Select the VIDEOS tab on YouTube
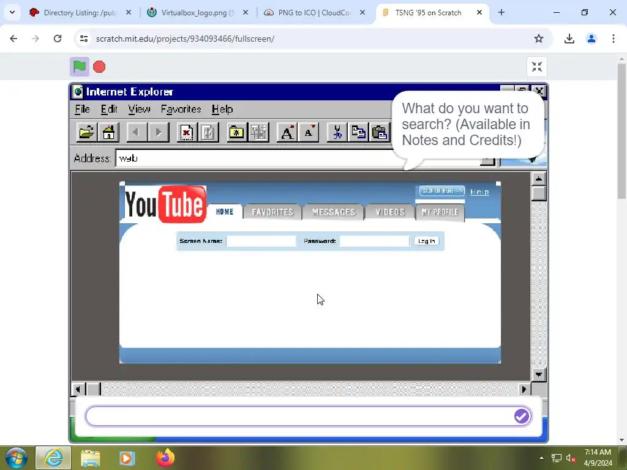The image size is (627, 470). point(390,212)
